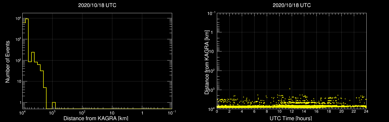Viewport: 389px width, 122px height.
Task: Click the 10^4 tick on scatter plot distance axis
Action: coord(212,109)
